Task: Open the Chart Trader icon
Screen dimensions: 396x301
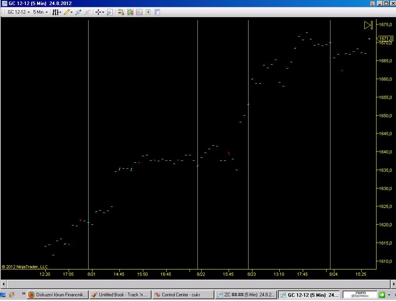Action: (121, 12)
